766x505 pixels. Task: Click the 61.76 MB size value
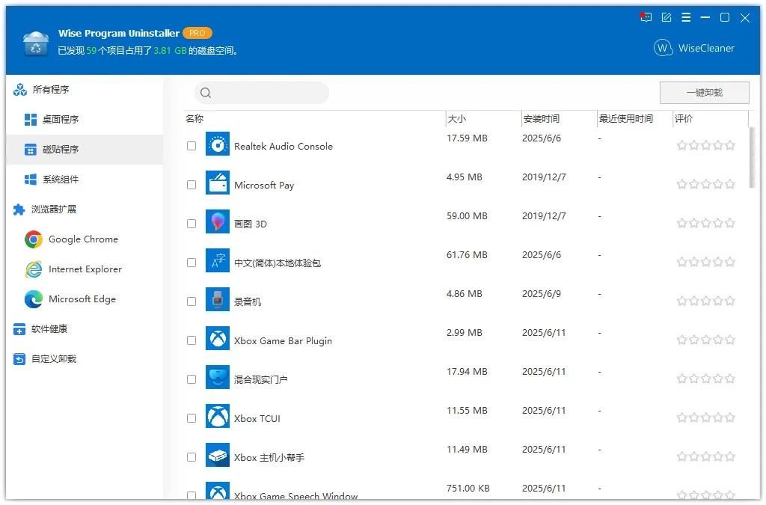467,255
